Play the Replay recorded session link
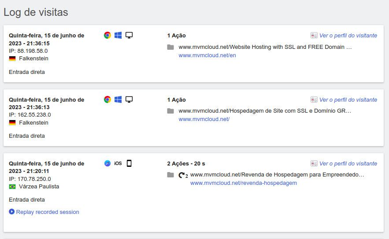The height and width of the screenshot is (239, 389). click(47, 212)
